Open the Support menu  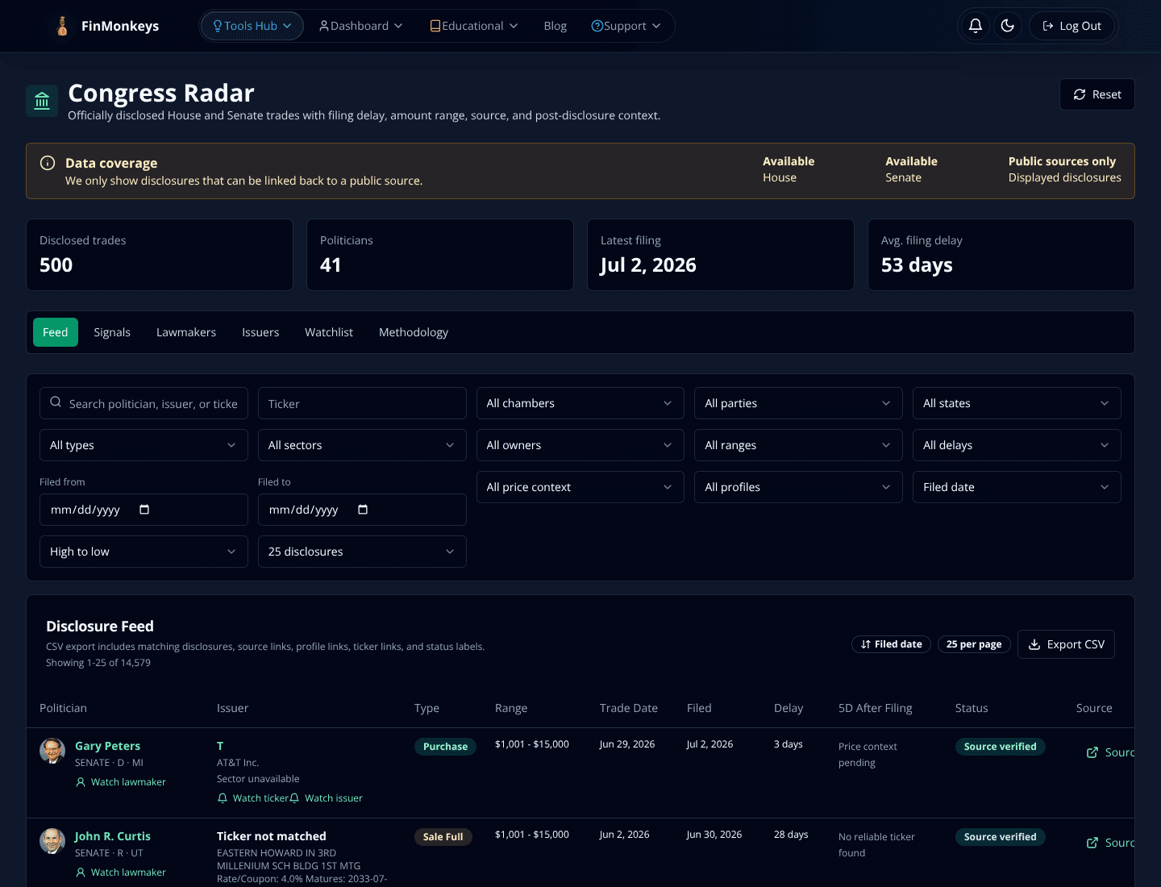(x=626, y=26)
